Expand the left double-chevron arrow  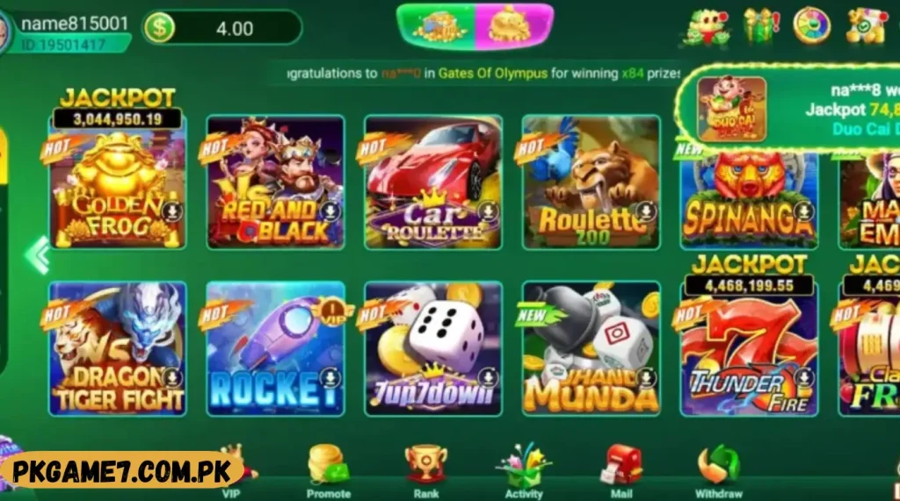[38, 254]
